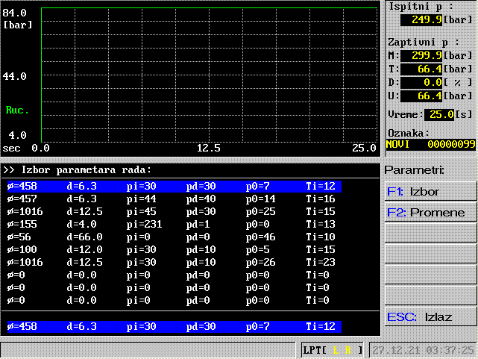Click p0=25 in the ø=1016 row
The image size is (478, 359).
pyautogui.click(x=261, y=212)
